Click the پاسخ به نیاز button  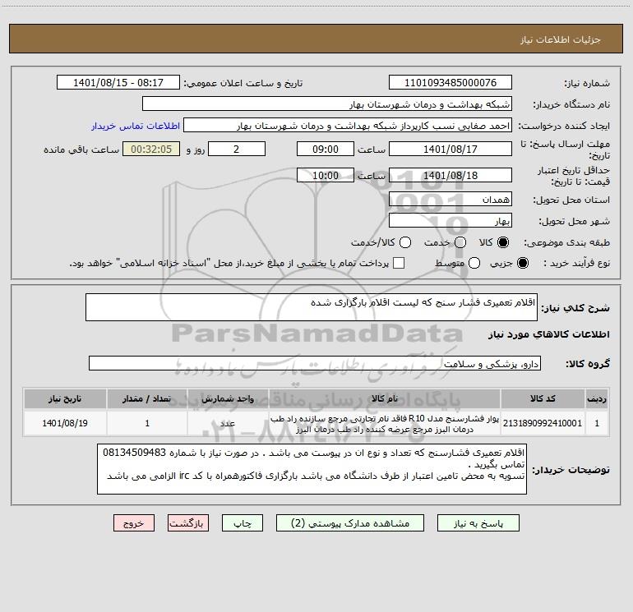click(478, 522)
